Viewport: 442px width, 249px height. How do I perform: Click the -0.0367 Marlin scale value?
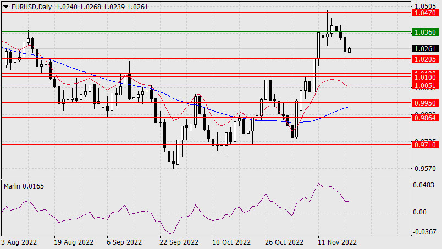click(424, 232)
